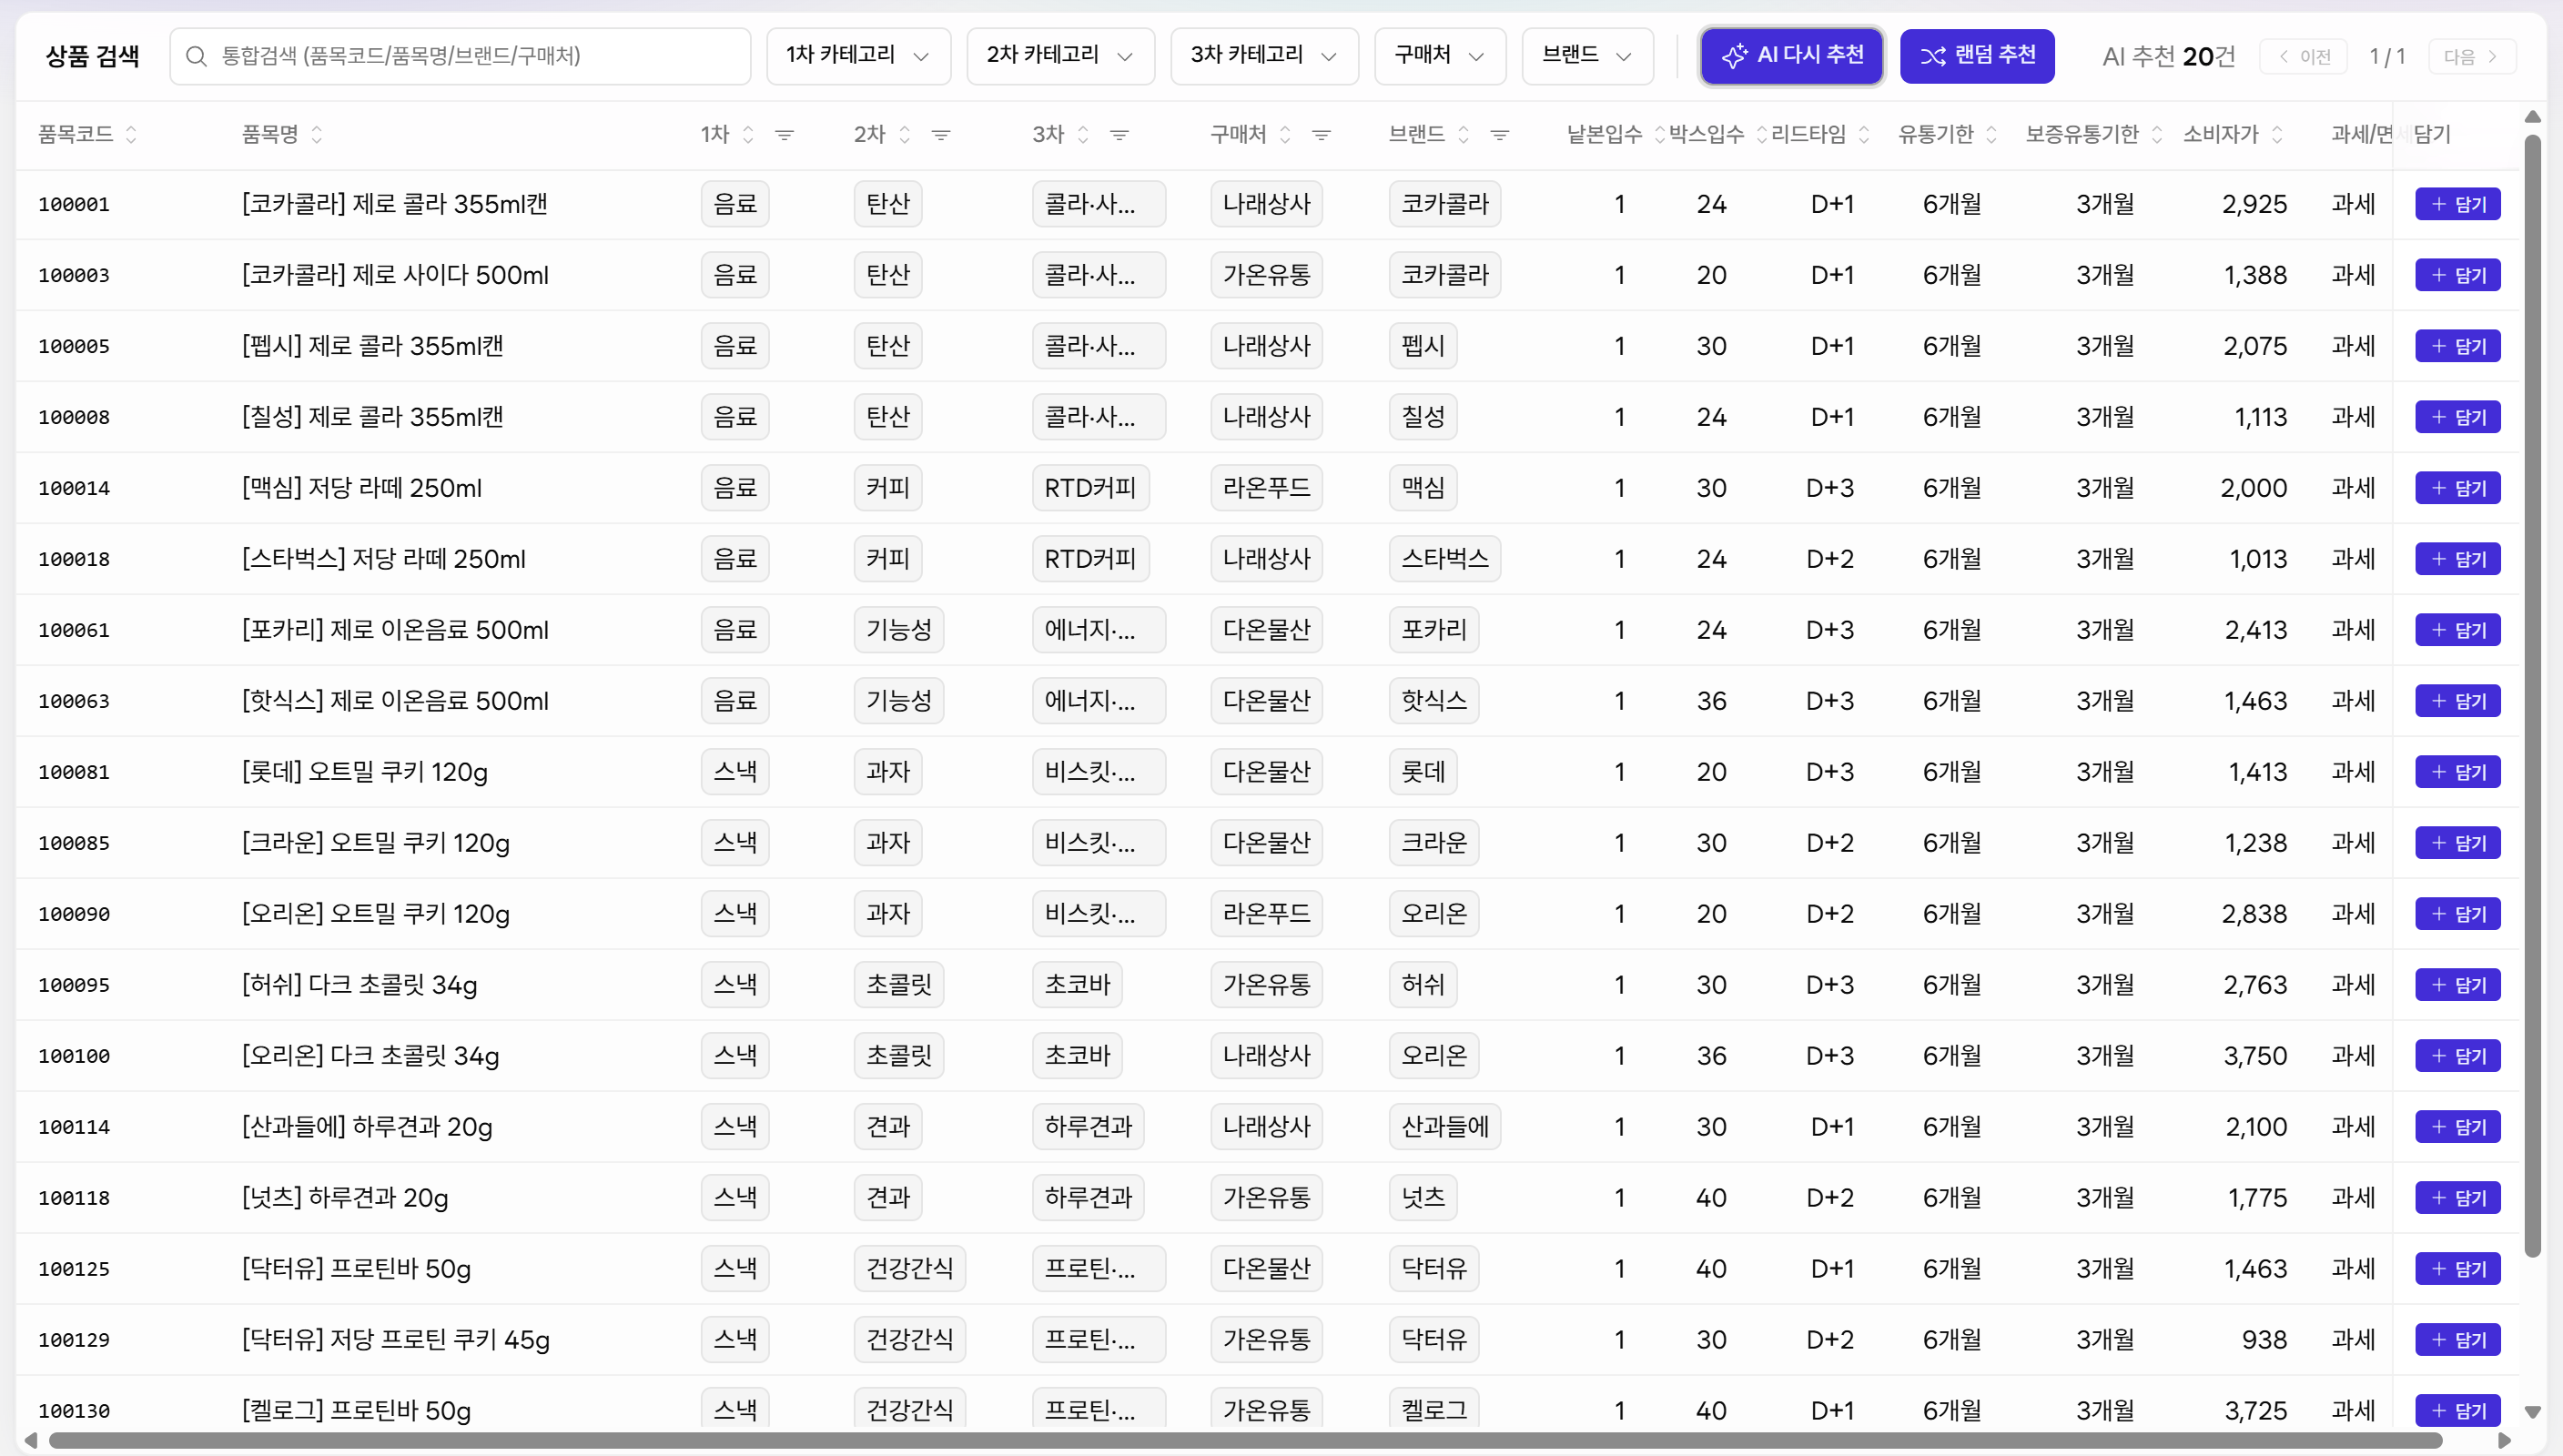The height and width of the screenshot is (1456, 2563).
Task: Open the 브랜드 column filter icon
Action: (1500, 134)
